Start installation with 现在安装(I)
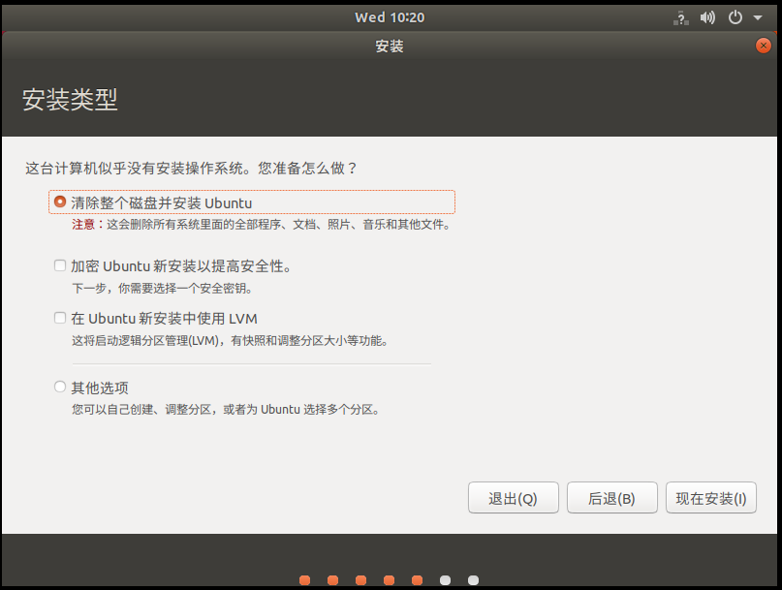The width and height of the screenshot is (782, 590). point(710,498)
